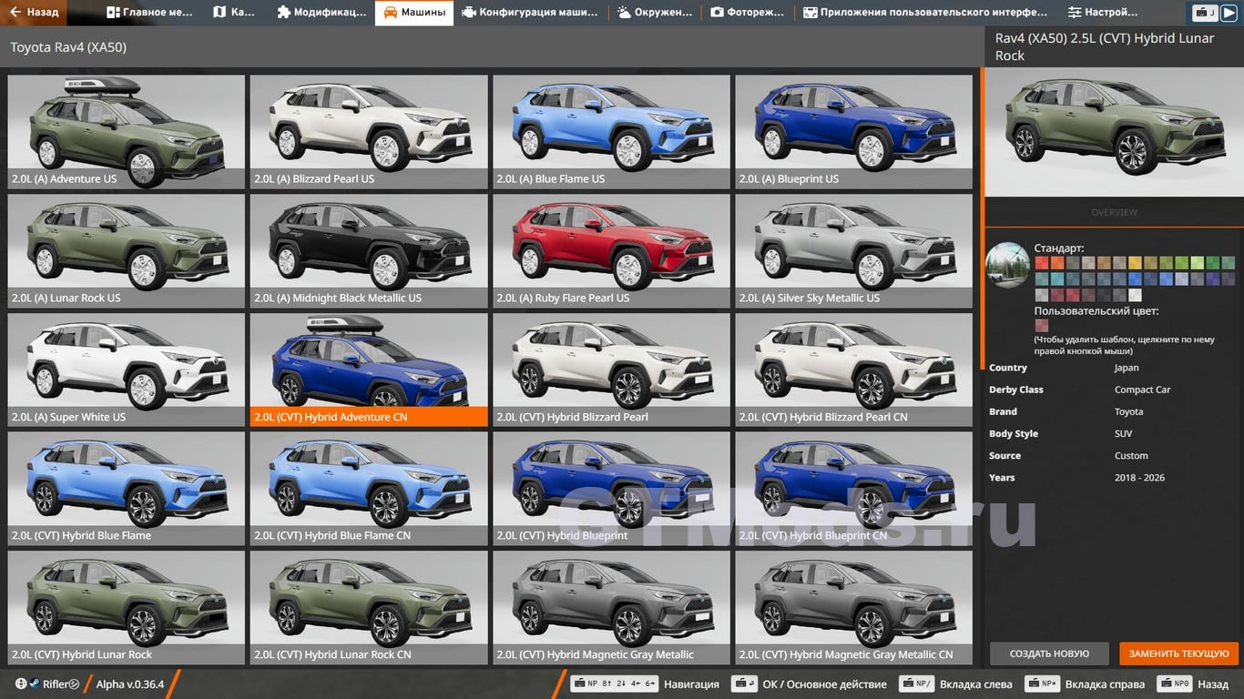
Task: Open the Настройки sliders tab
Action: pyautogui.click(x=1103, y=13)
